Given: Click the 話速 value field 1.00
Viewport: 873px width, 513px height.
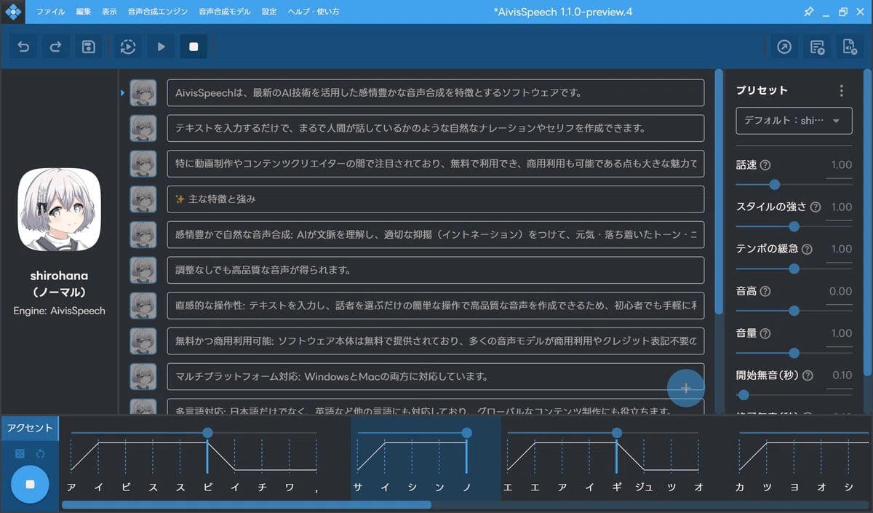Looking at the screenshot, I should (840, 166).
